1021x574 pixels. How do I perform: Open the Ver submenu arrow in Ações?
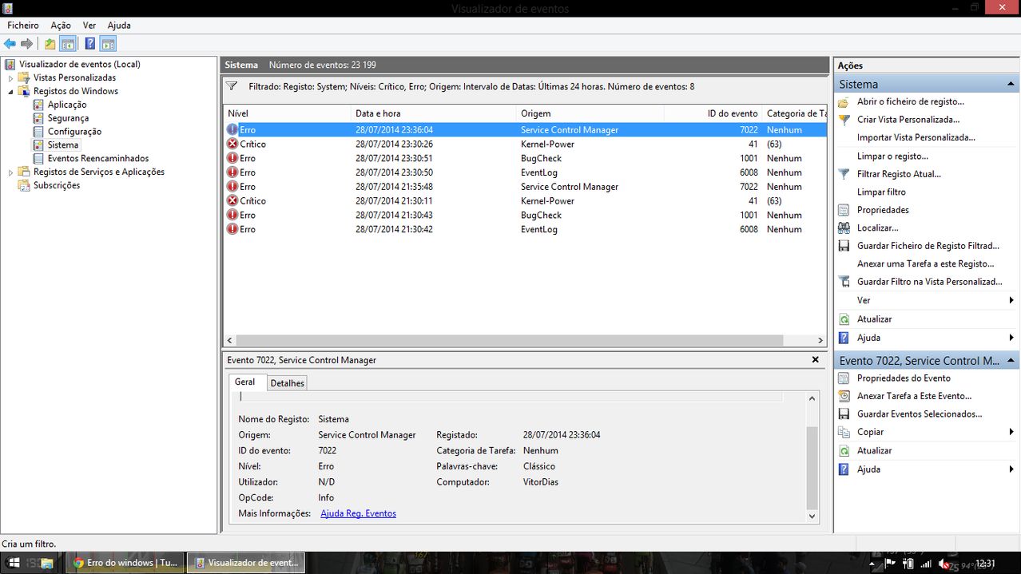(x=1011, y=300)
